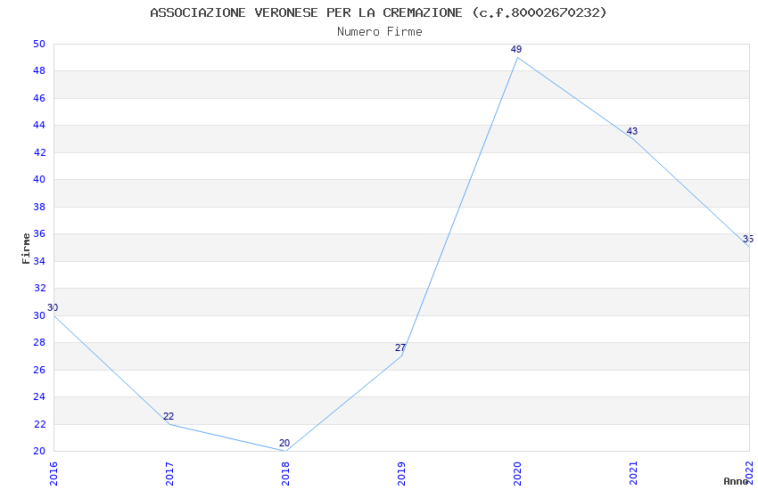Select data point label 22 at 2017
The image size is (758, 490).
pyautogui.click(x=169, y=416)
